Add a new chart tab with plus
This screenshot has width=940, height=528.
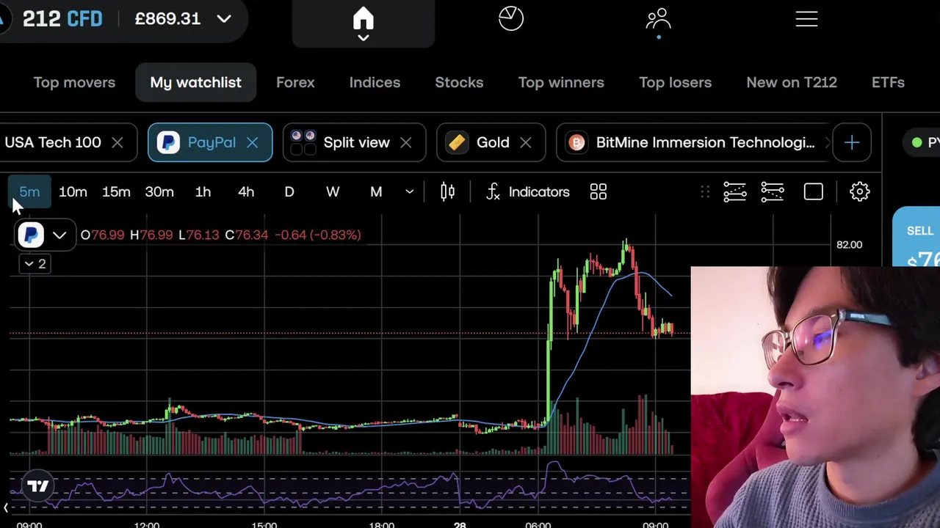click(x=852, y=142)
